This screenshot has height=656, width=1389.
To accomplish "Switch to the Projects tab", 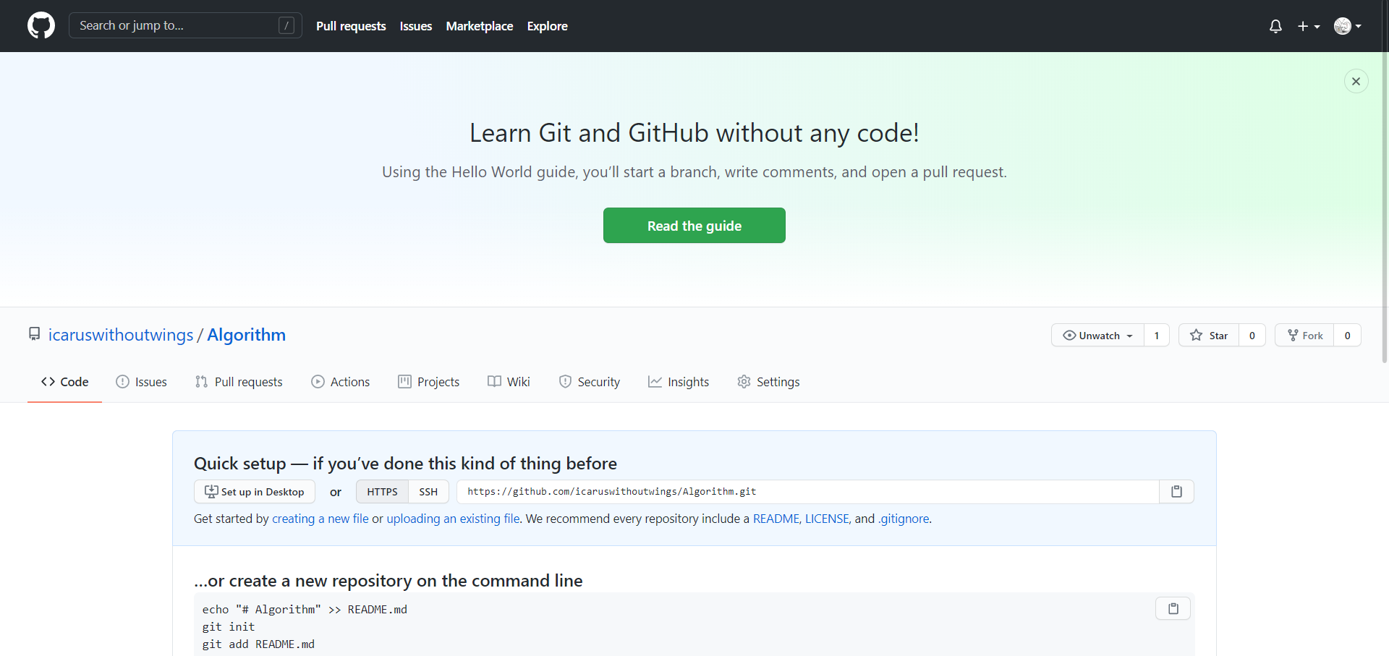I will click(428, 382).
